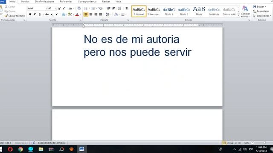Open Opera browser from the taskbar
Viewport: 273px width, 153px height.
coord(10,149)
